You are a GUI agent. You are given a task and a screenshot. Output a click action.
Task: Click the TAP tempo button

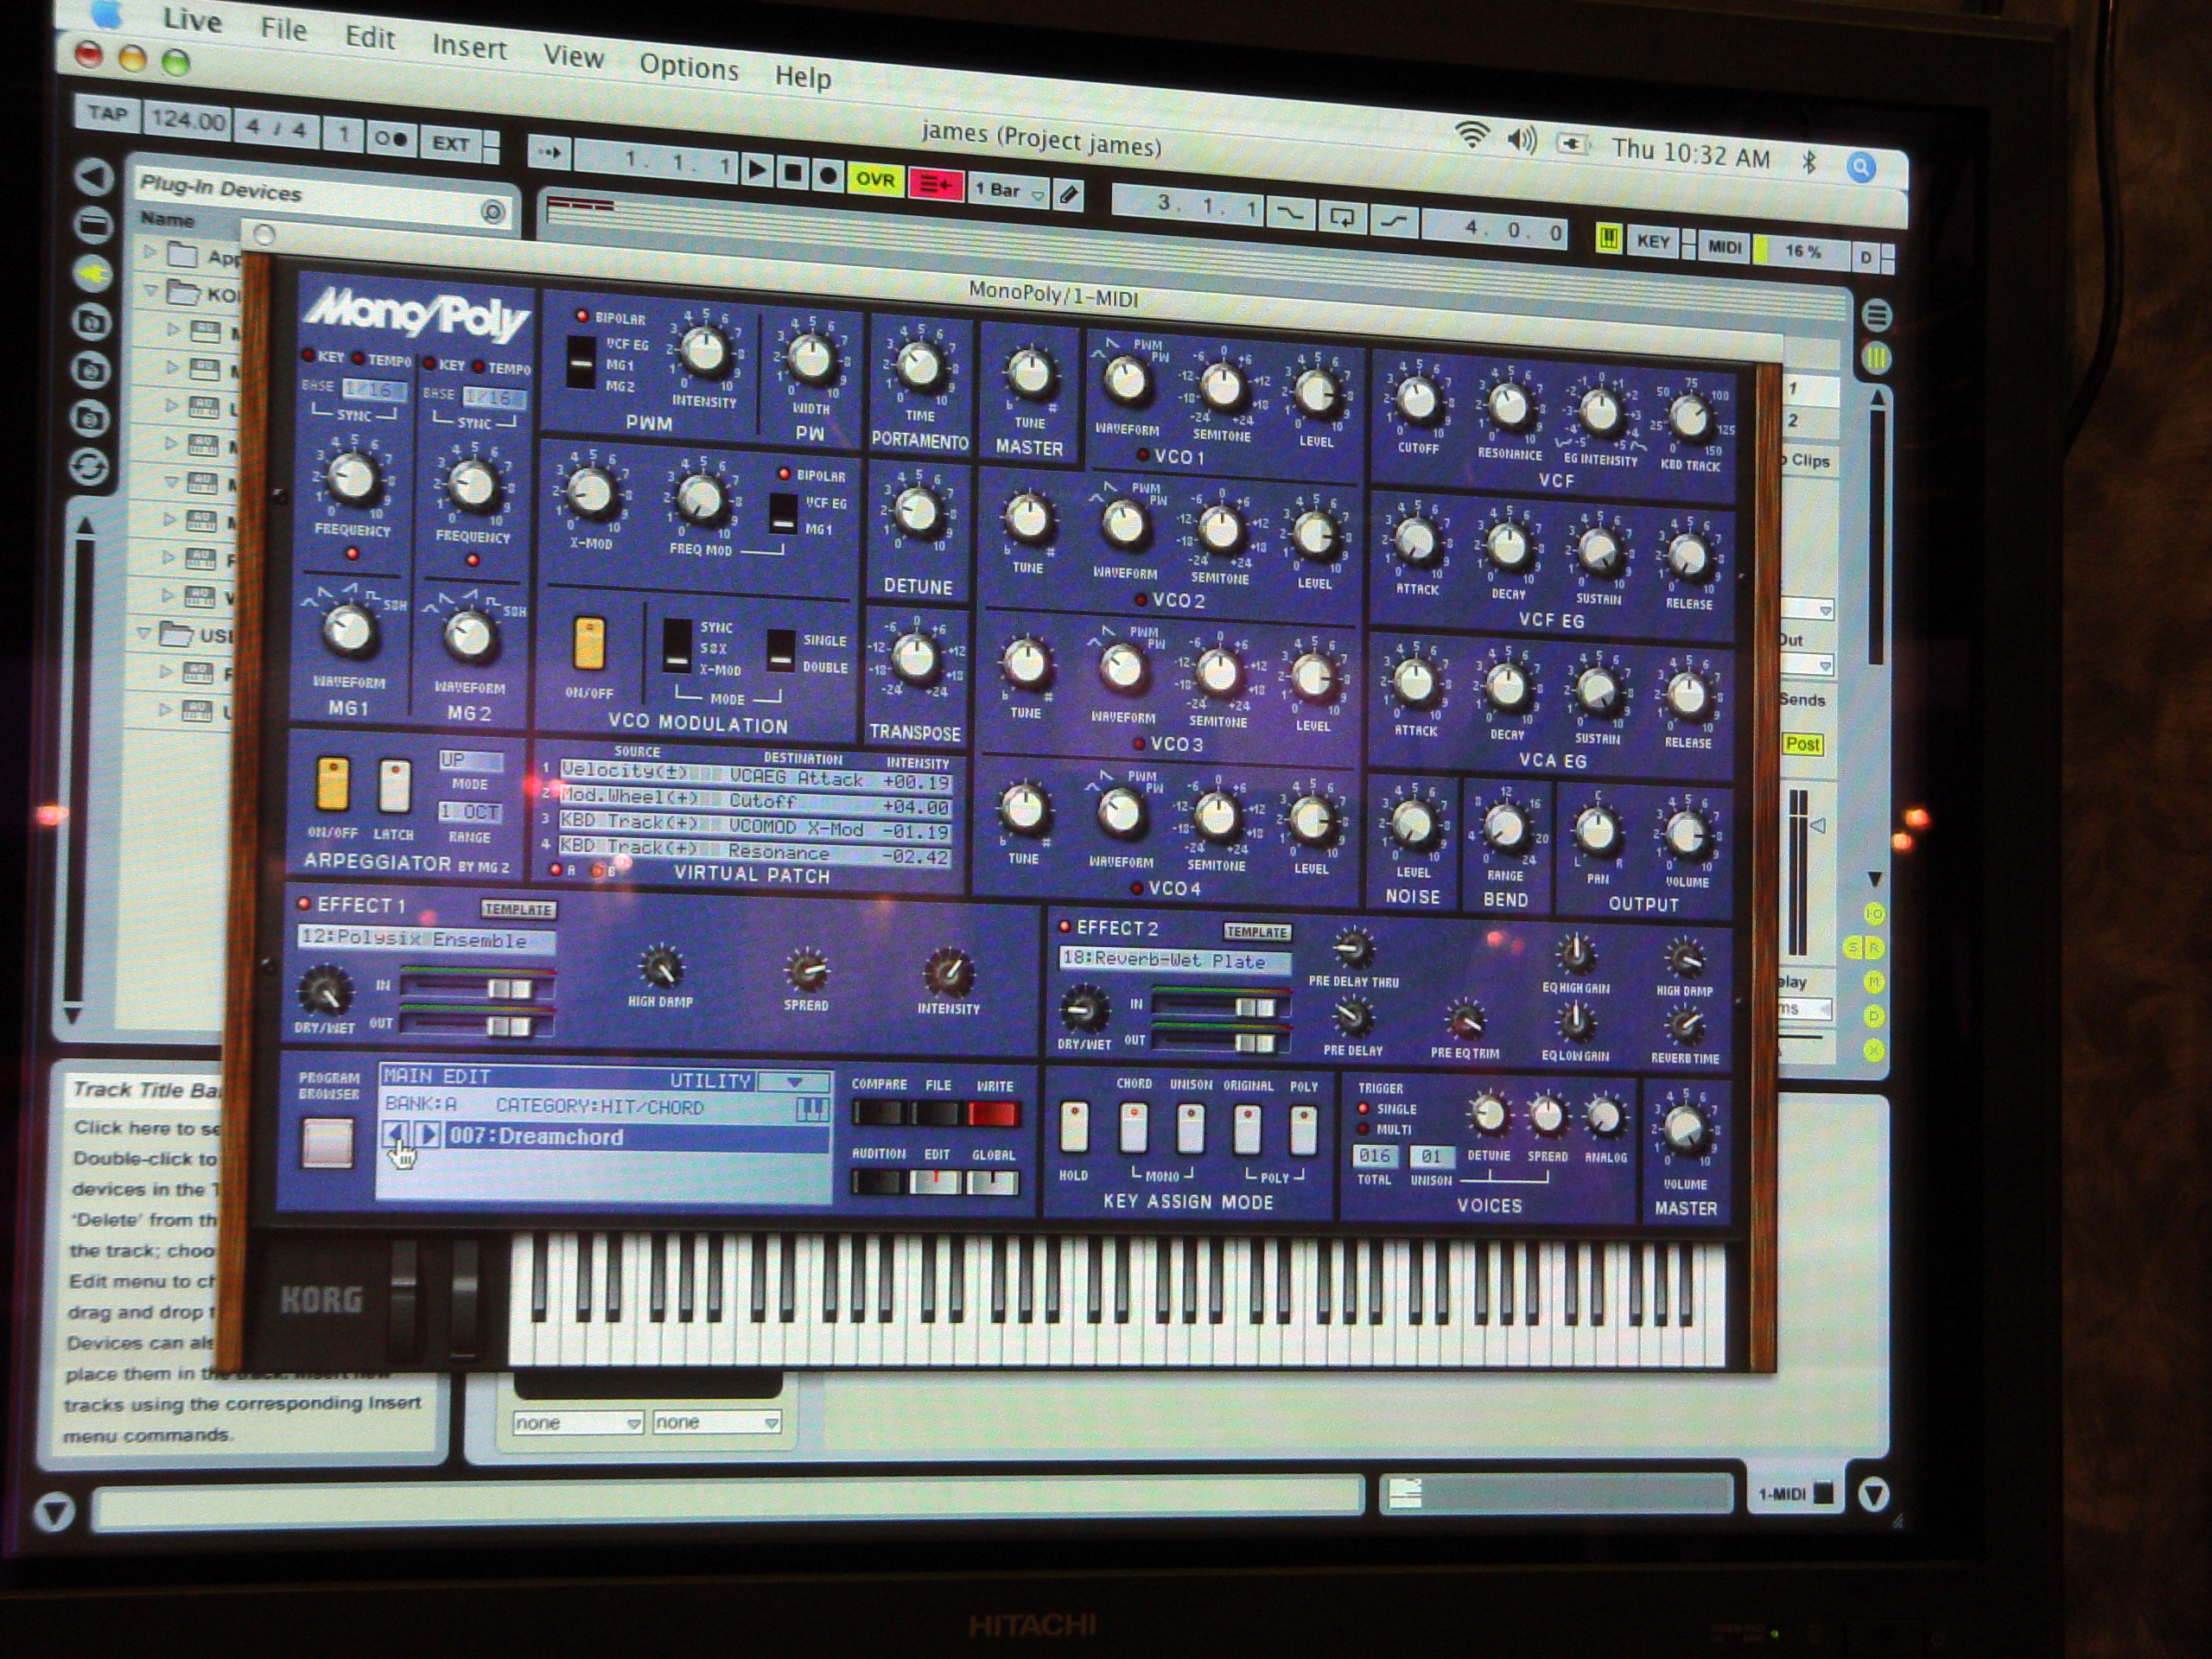click(107, 113)
